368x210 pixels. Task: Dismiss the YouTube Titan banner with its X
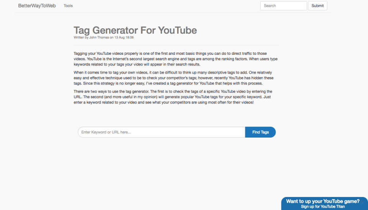(362, 202)
